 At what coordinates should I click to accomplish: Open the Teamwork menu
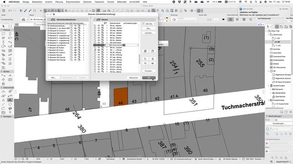tap(99, 2)
